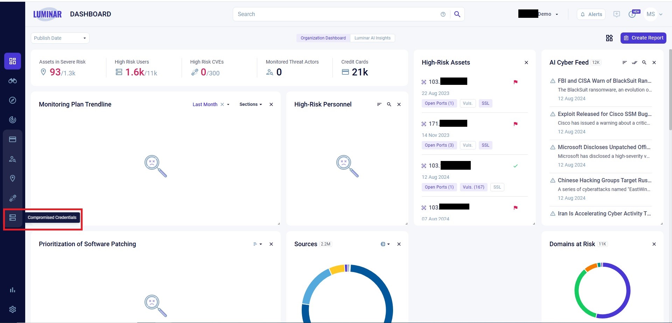Clear the Last Month filter

tap(222, 104)
